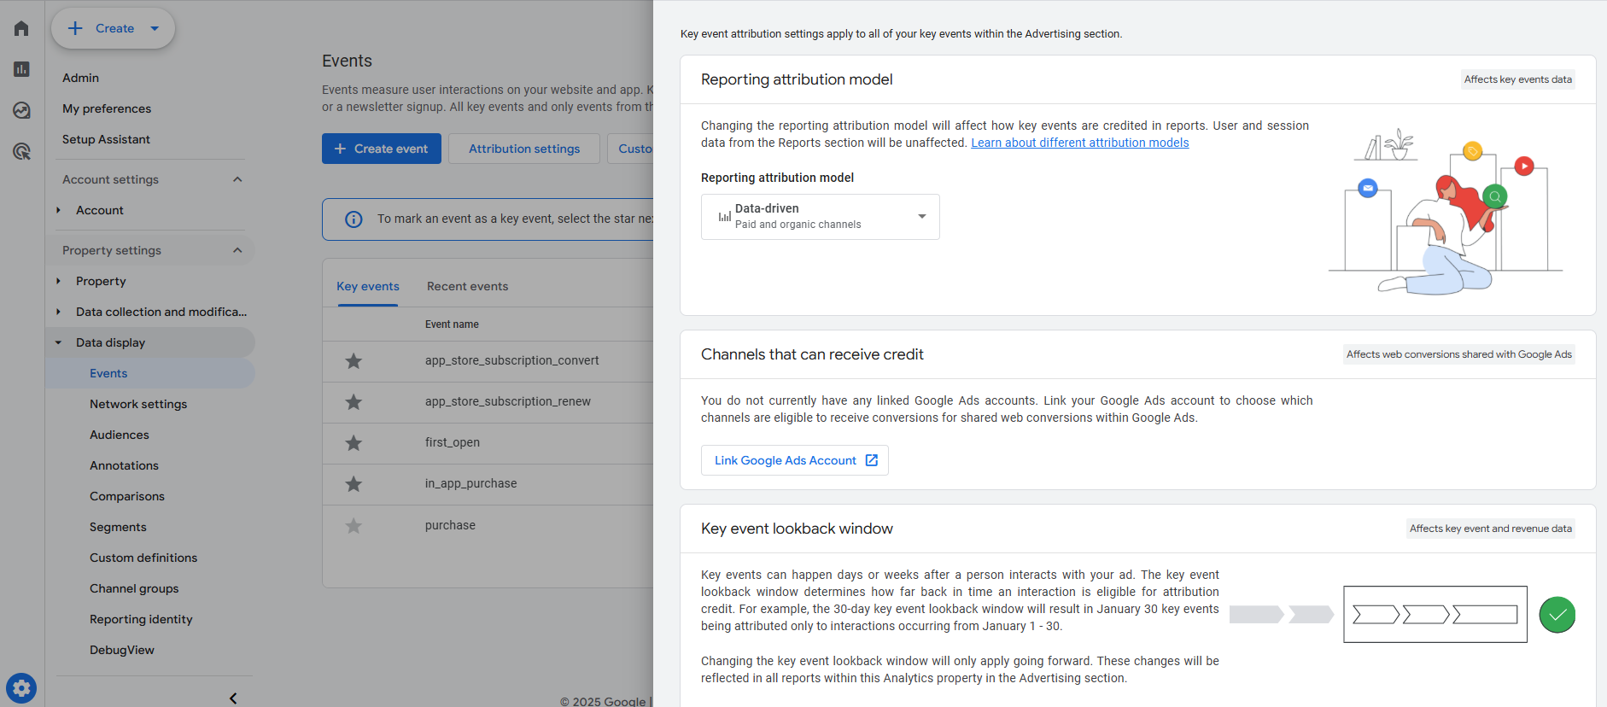Image resolution: width=1607 pixels, height=707 pixels.
Task: Switch to the Recent events tab
Action: 467,286
